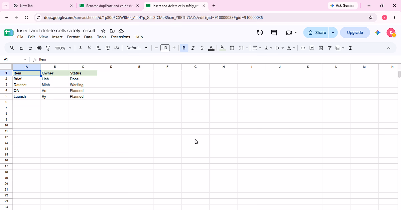Viewport: 401px width, 210px height.
Task: Click the Google Sheets home logo
Action: (9, 33)
